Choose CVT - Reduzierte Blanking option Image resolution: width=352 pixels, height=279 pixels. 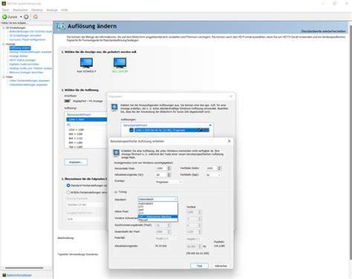tap(158, 216)
